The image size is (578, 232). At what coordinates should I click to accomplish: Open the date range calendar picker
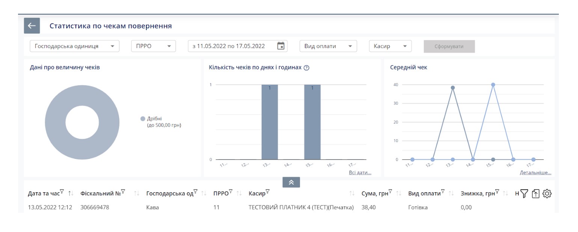click(x=281, y=46)
